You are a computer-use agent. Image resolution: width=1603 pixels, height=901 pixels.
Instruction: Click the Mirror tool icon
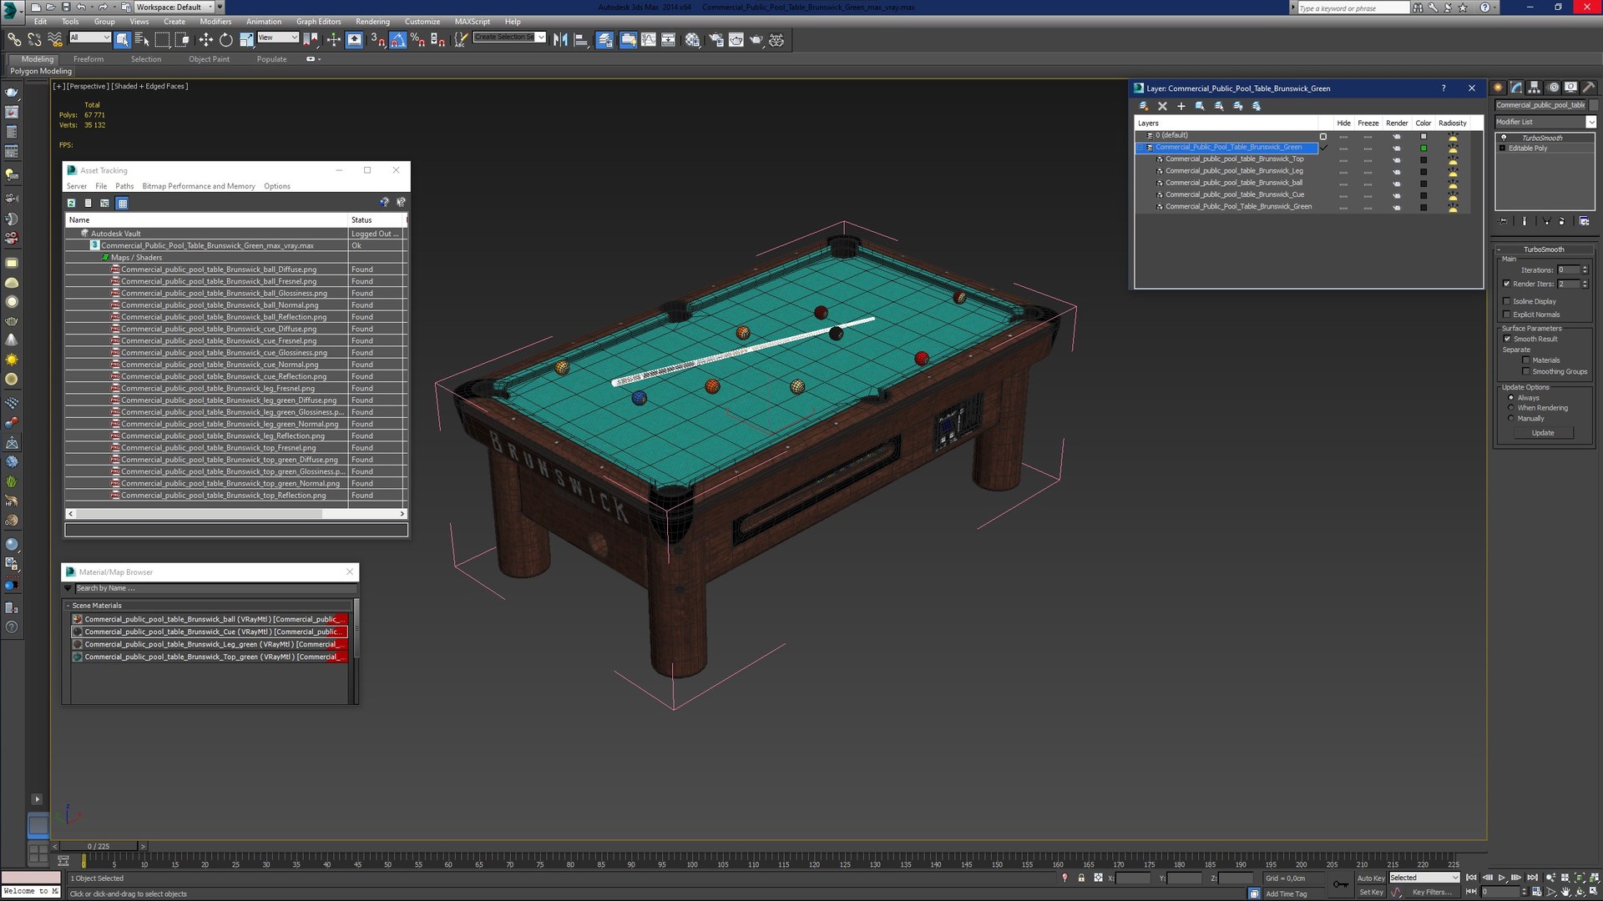(x=560, y=39)
